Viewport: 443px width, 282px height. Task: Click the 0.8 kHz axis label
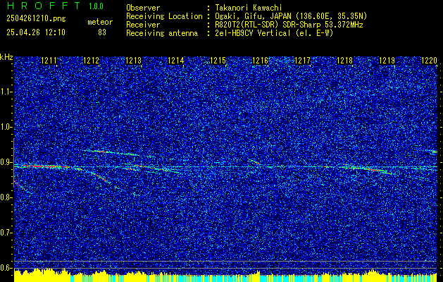pyautogui.click(x=6, y=197)
